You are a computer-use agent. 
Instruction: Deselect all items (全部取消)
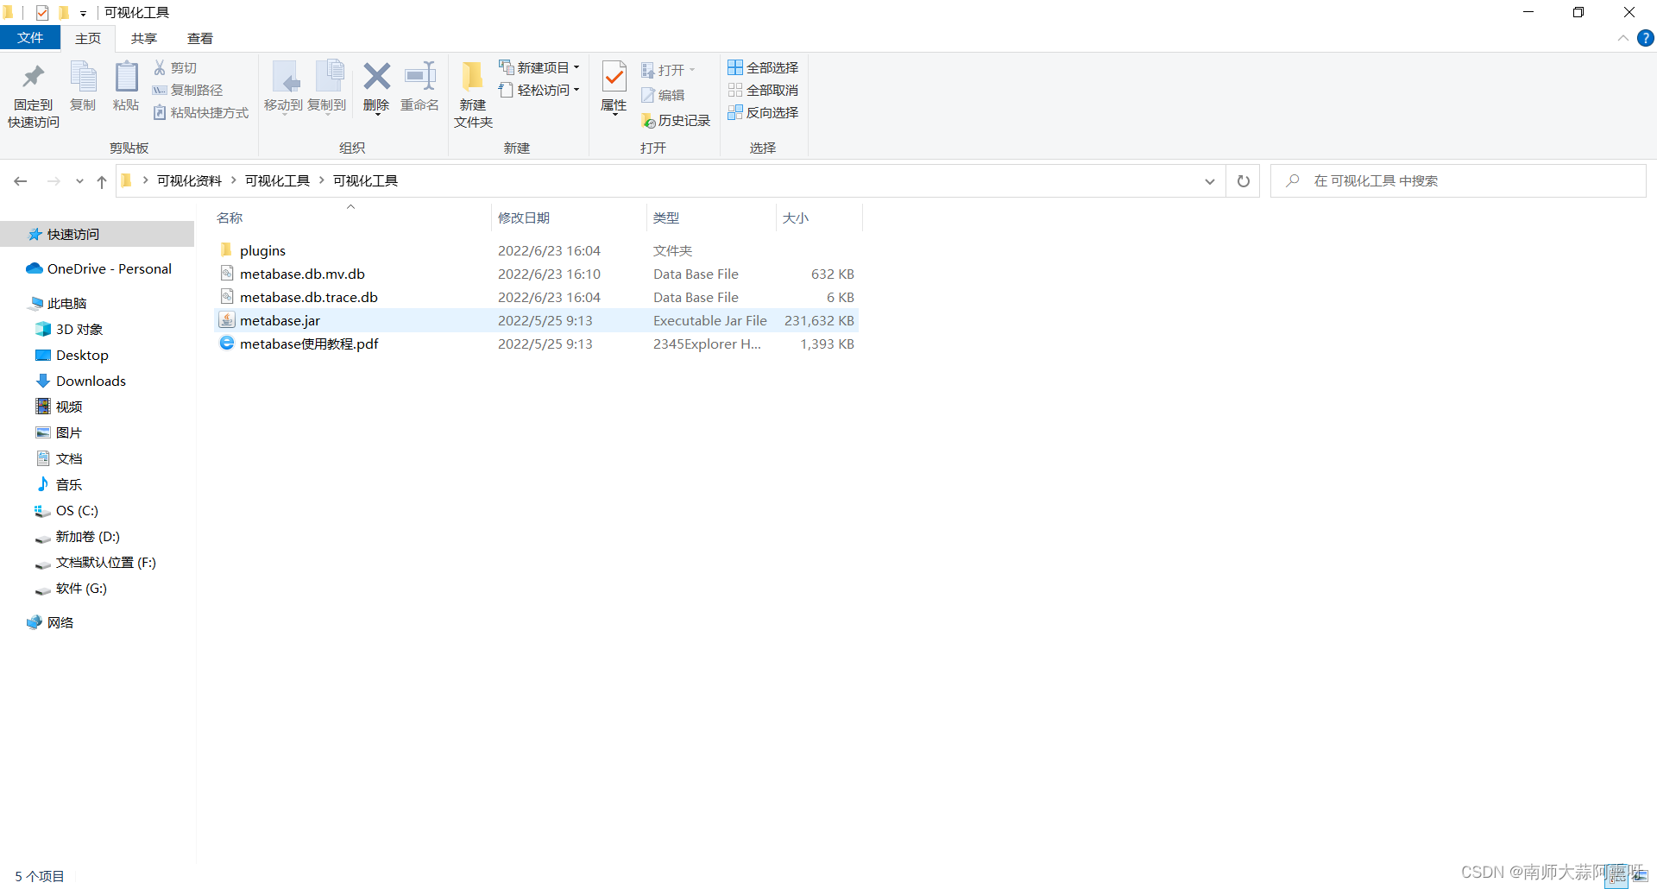pyautogui.click(x=763, y=90)
